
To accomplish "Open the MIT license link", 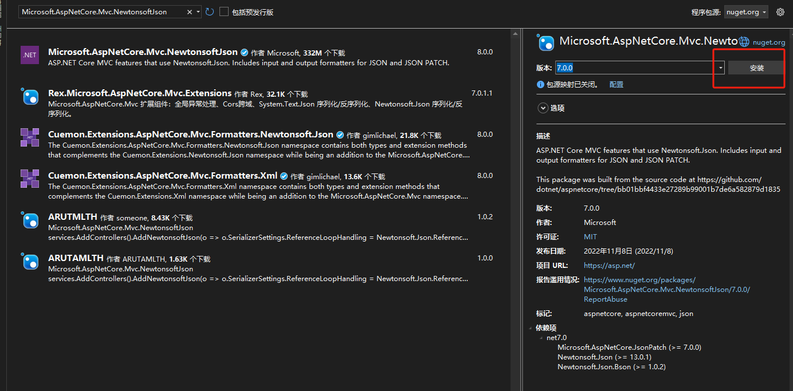I will coord(590,236).
